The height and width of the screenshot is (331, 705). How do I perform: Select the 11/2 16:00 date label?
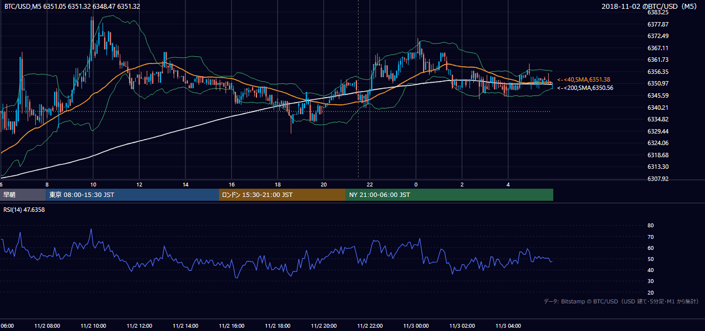point(232,326)
